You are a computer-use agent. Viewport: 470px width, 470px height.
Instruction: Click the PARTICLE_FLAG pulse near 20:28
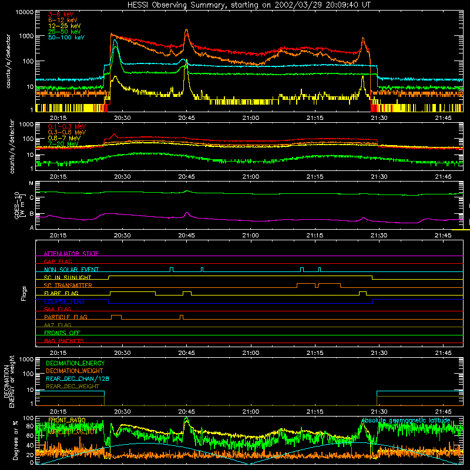click(116, 317)
